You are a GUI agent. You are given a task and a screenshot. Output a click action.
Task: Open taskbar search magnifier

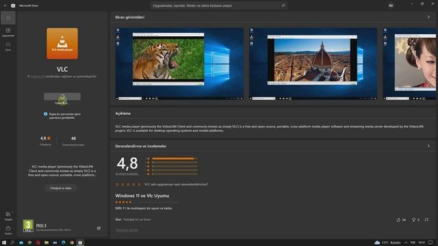coord(12,243)
